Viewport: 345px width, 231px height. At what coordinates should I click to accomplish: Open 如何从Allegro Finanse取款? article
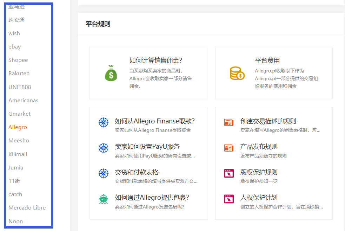tap(155, 121)
